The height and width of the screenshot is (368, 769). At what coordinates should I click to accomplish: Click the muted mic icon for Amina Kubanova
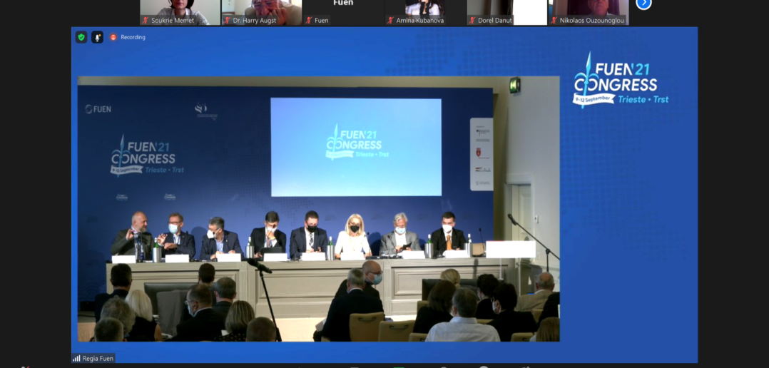tap(390, 21)
